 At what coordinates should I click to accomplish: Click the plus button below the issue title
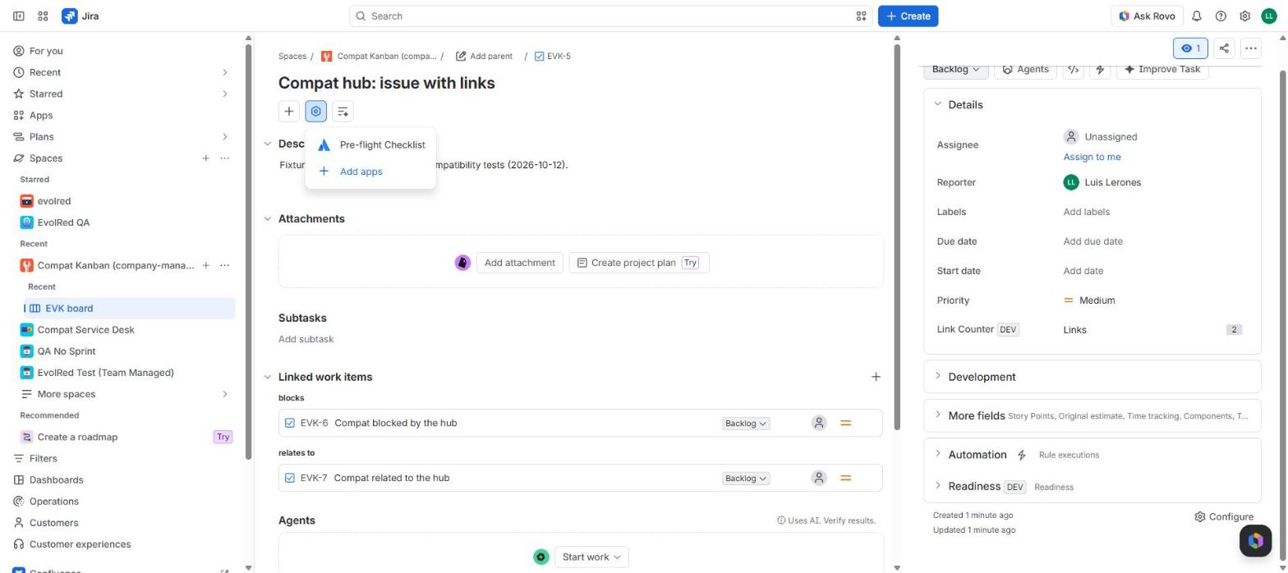click(x=289, y=112)
